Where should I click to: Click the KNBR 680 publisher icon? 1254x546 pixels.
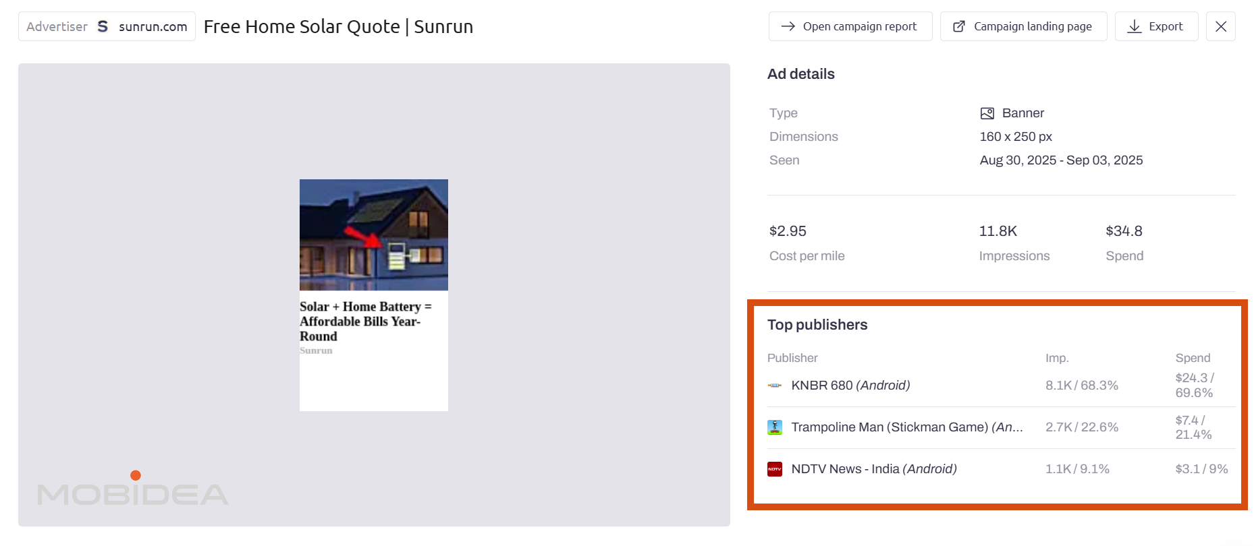click(x=775, y=386)
